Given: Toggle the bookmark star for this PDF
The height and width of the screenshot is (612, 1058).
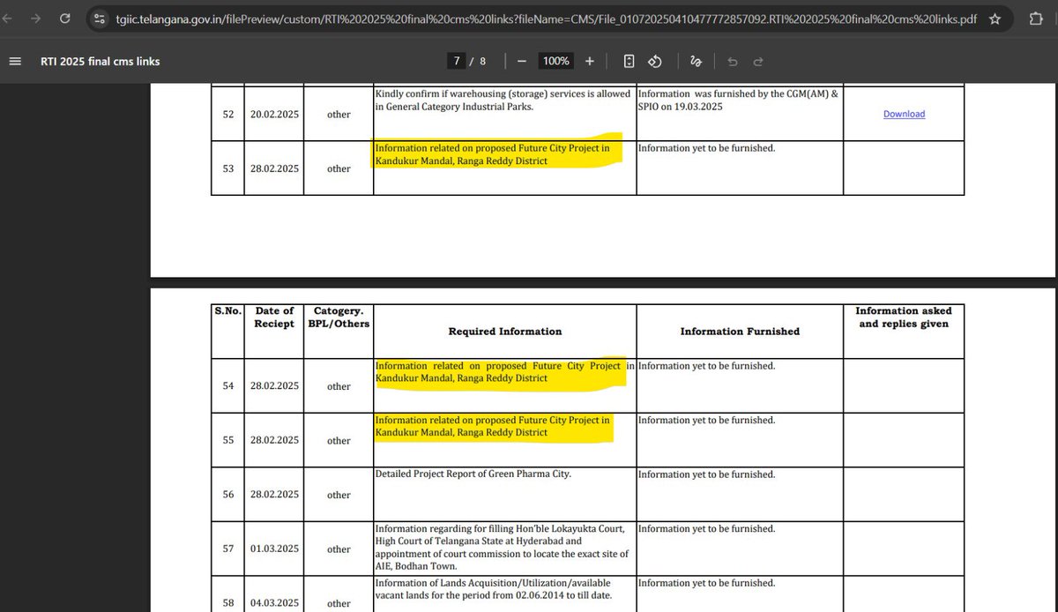Looking at the screenshot, I should tap(994, 18).
